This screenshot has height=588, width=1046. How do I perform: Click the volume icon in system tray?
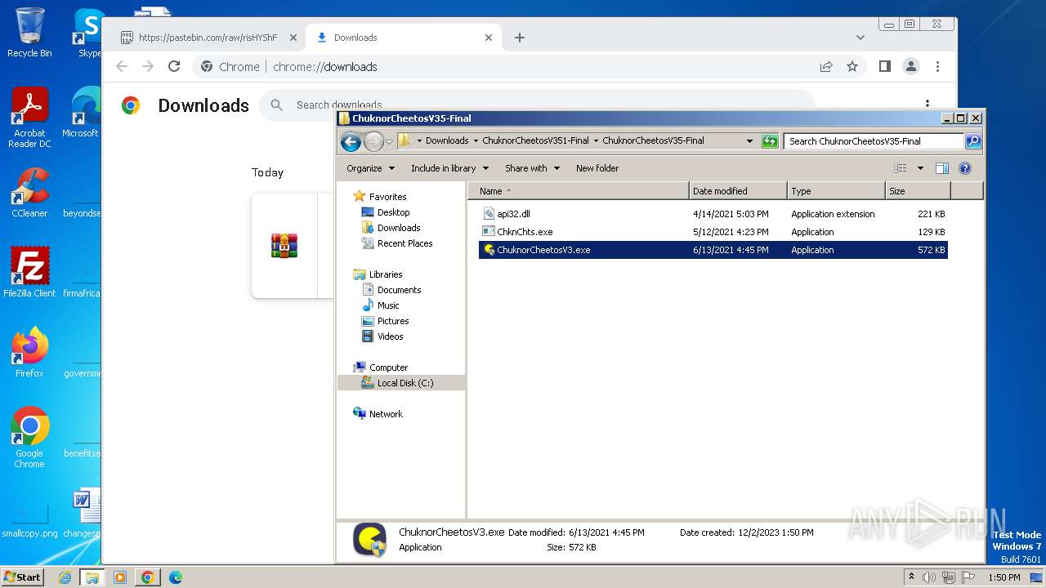[928, 577]
